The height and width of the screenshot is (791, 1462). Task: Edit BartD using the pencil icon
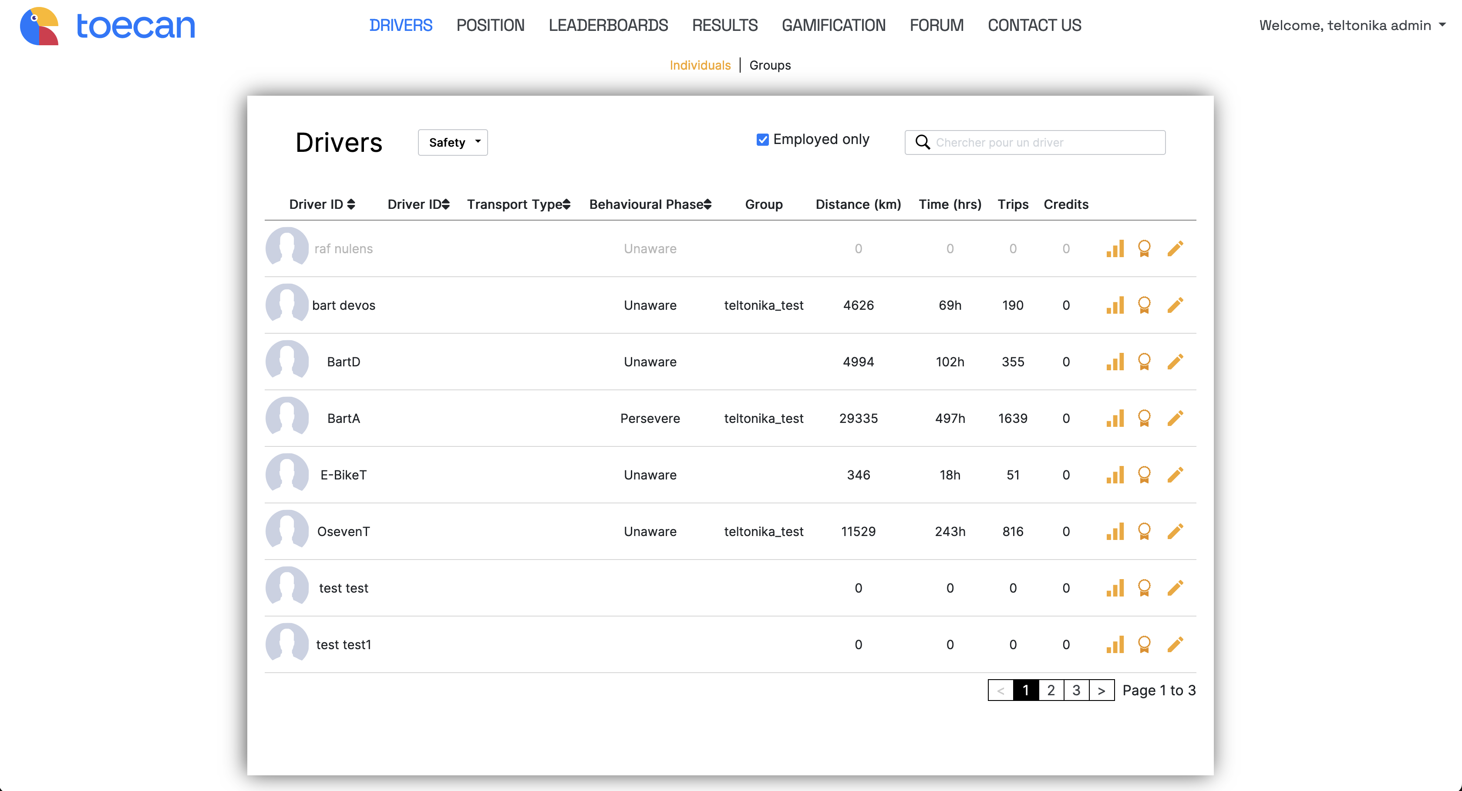point(1175,362)
